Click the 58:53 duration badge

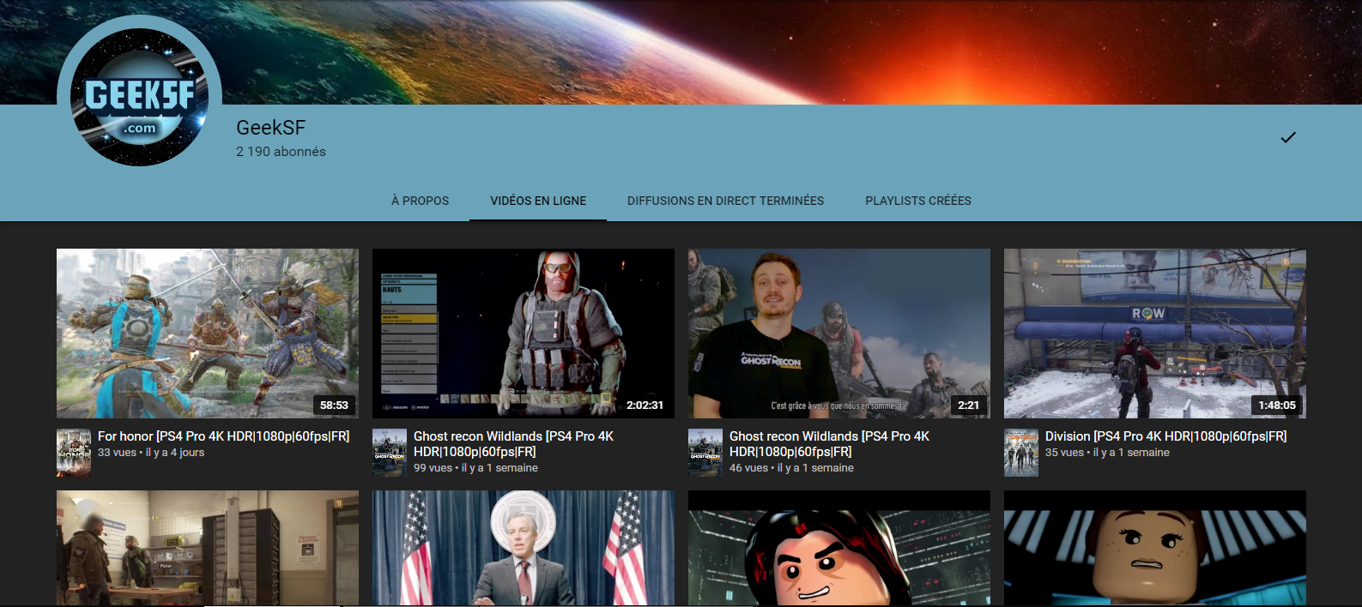334,406
